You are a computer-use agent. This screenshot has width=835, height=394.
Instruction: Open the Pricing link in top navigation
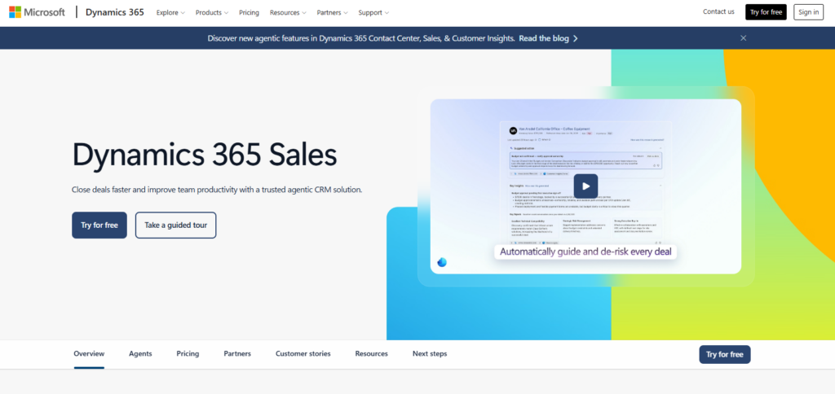click(249, 12)
